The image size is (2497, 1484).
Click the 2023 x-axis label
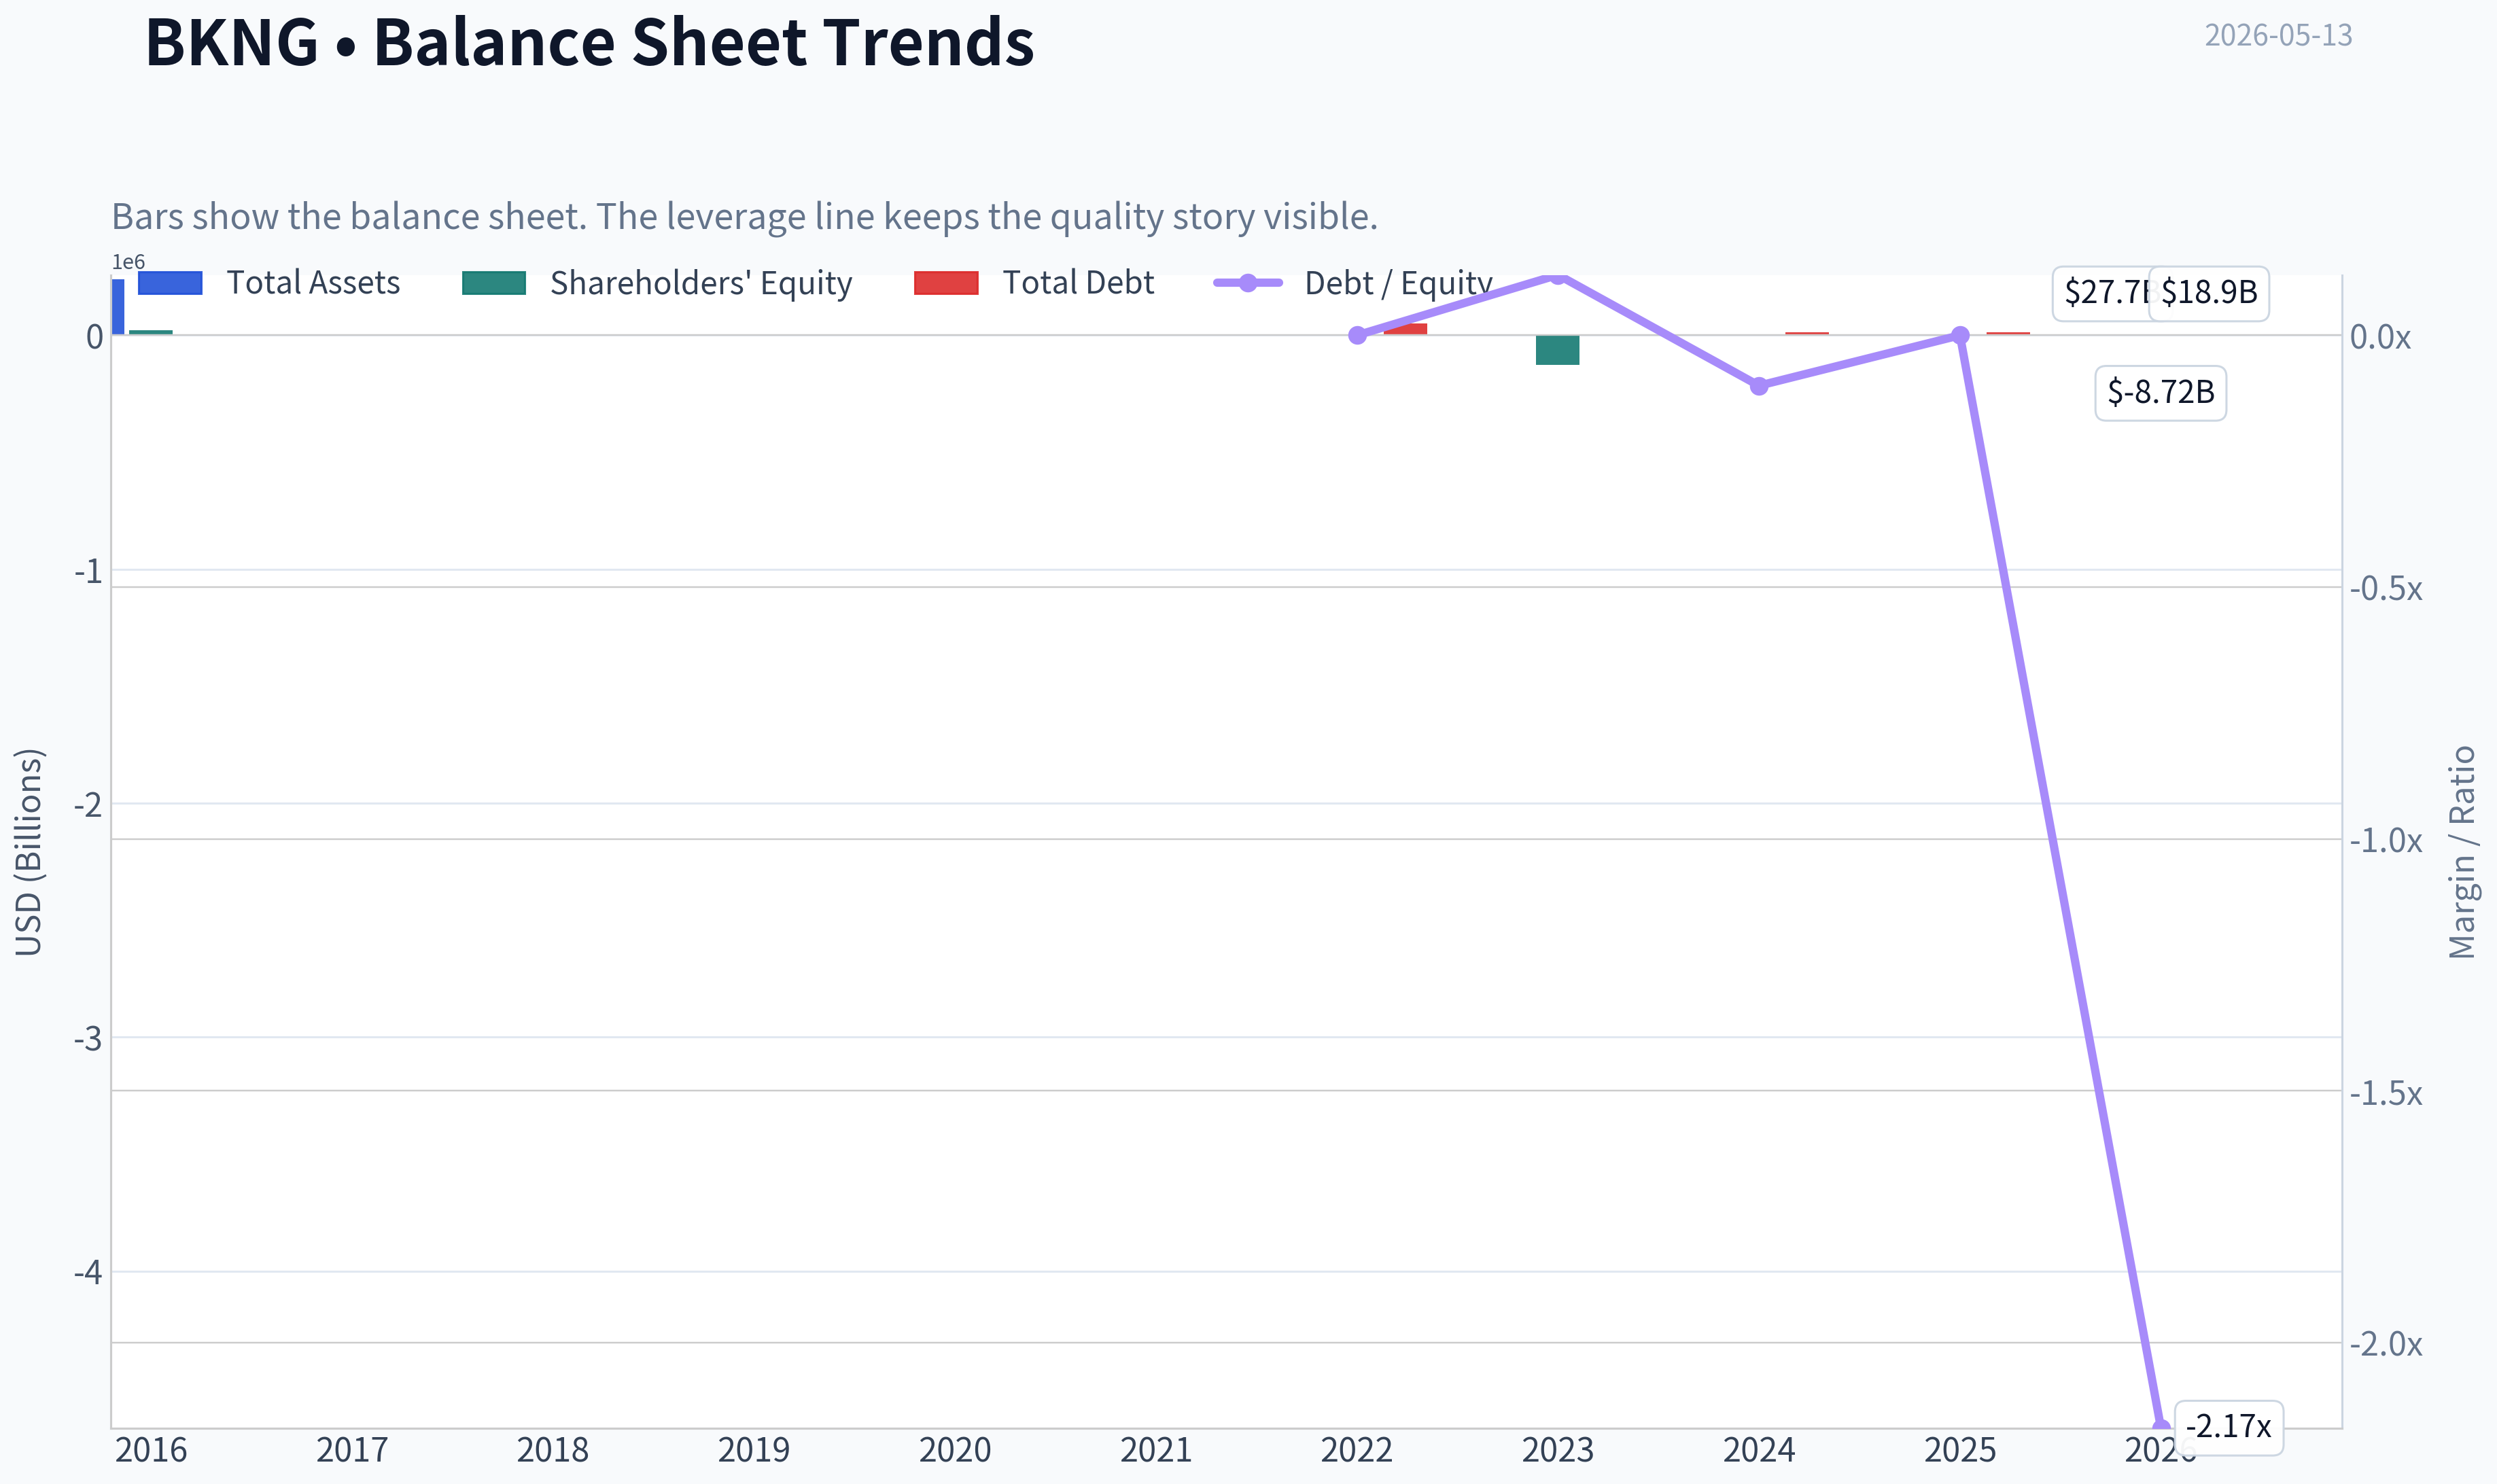1557,1450
